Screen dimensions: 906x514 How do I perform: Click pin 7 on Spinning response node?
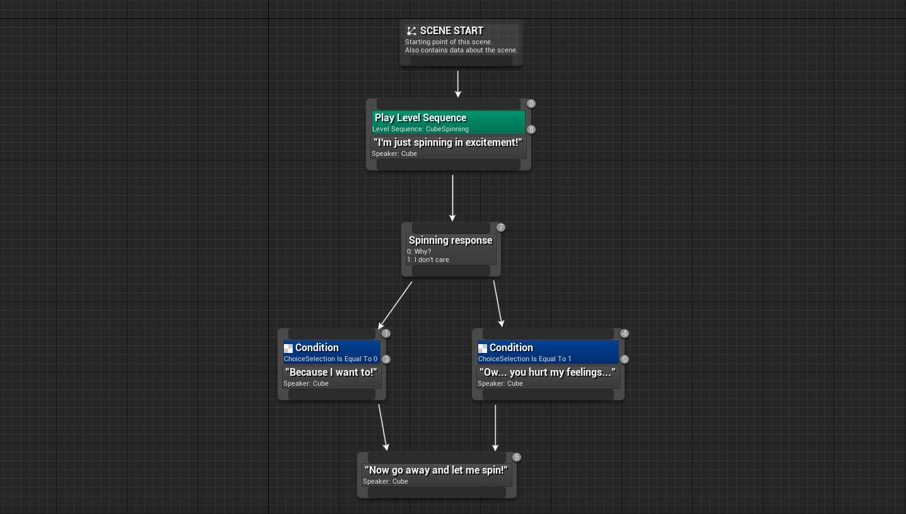(x=500, y=227)
